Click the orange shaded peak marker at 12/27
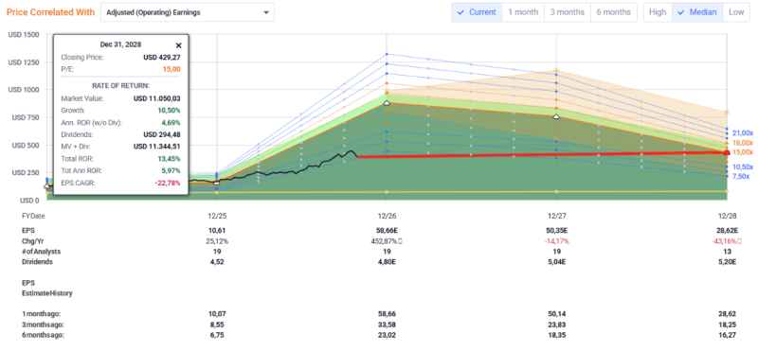Image resolution: width=758 pixels, height=351 pixels. tap(556, 71)
